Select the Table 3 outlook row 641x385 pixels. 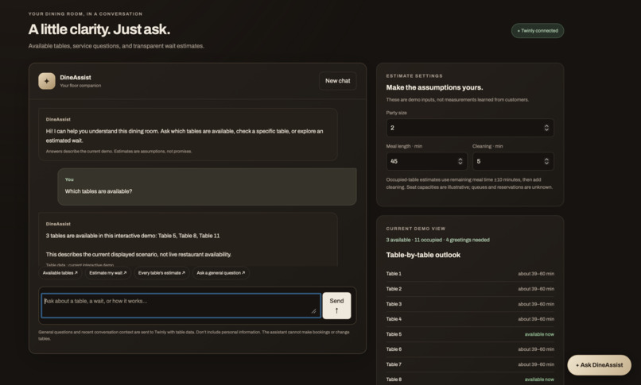coord(470,304)
